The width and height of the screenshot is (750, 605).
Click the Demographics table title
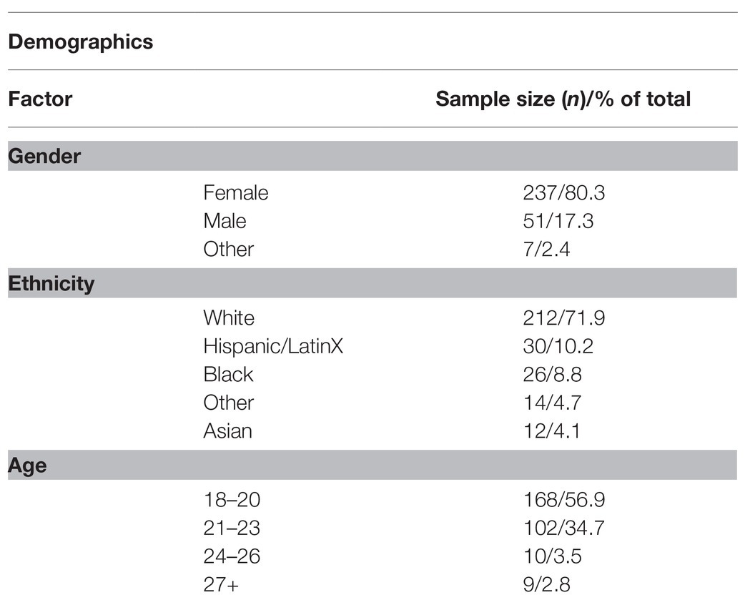tap(80, 41)
